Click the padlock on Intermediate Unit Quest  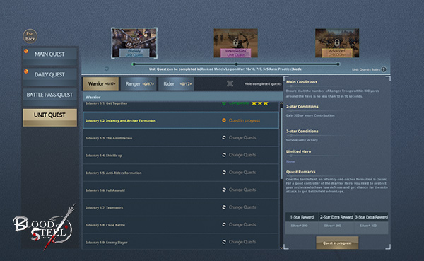point(235,42)
